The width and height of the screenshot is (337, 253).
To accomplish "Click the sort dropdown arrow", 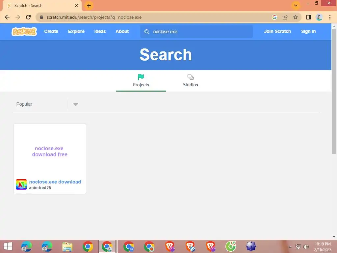I will click(75, 104).
